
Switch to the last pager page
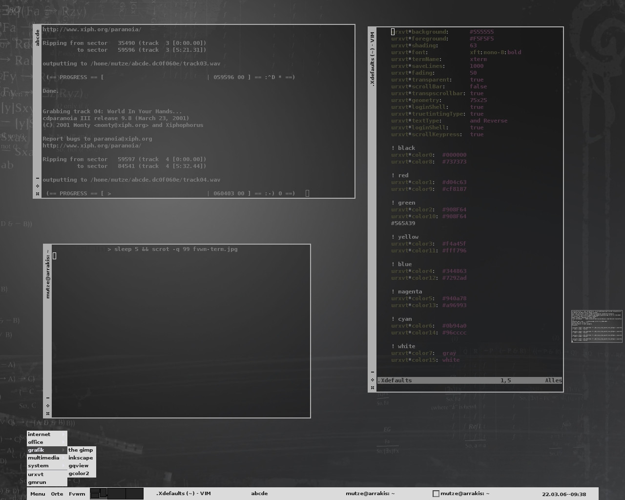(x=135, y=493)
